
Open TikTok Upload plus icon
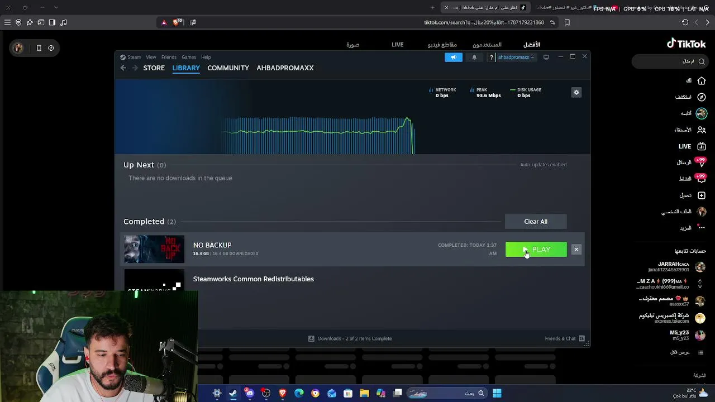[x=702, y=195]
